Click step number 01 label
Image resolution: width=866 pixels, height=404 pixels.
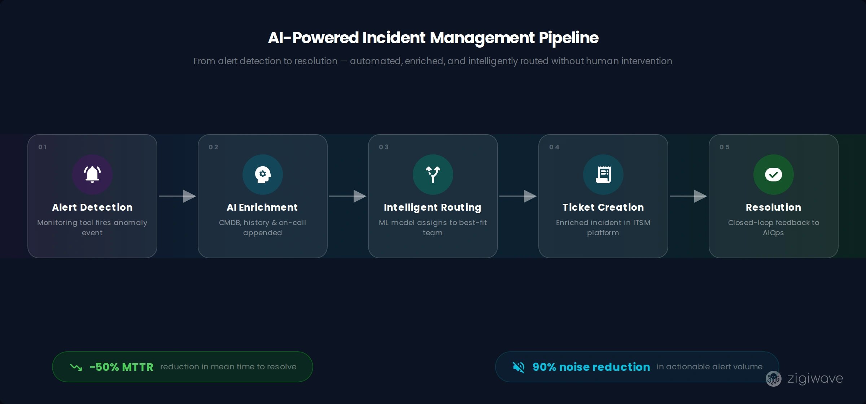(43, 147)
